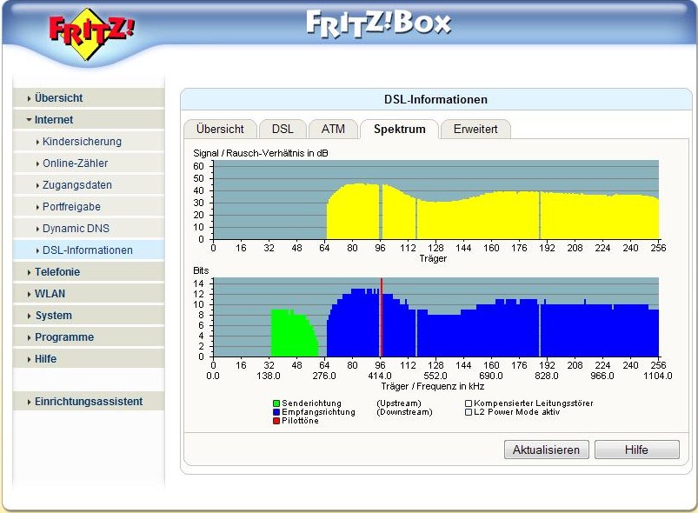Image resolution: width=698 pixels, height=513 pixels.
Task: Collapse the Internet menu section
Action: (x=30, y=120)
